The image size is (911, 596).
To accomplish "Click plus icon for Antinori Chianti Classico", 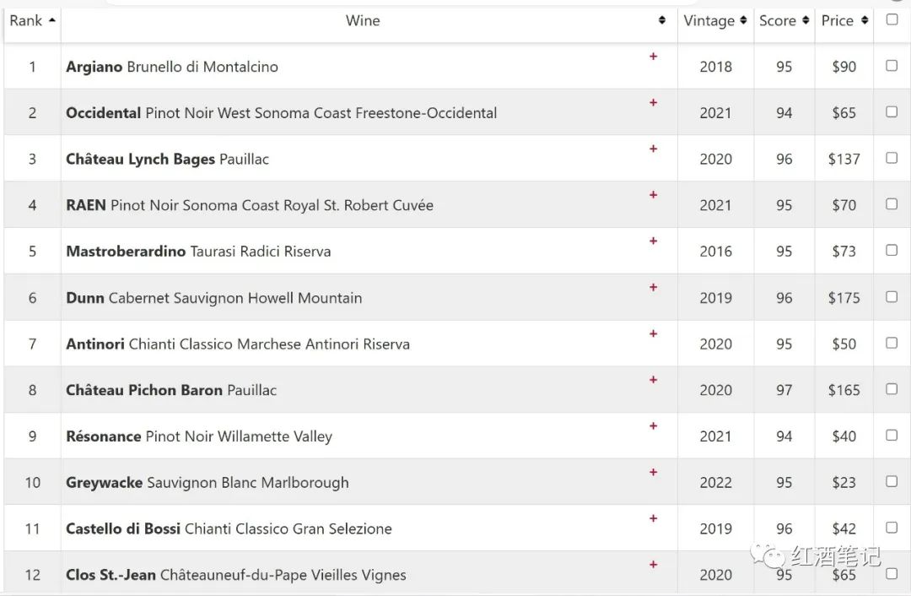I will pos(653,334).
